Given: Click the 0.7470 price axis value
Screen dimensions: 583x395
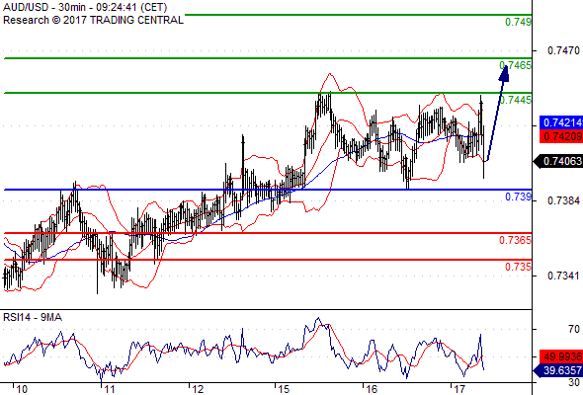Looking at the screenshot, I should (x=563, y=50).
